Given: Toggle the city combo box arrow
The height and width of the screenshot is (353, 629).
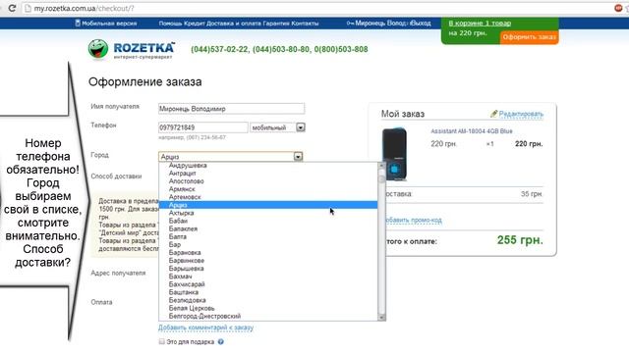Looking at the screenshot, I should coord(298,157).
